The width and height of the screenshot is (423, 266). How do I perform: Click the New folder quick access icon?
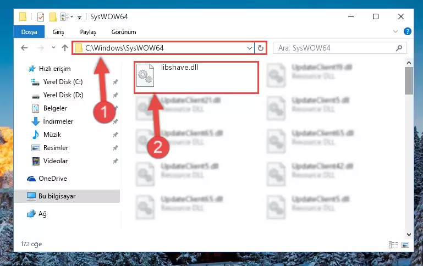point(53,16)
